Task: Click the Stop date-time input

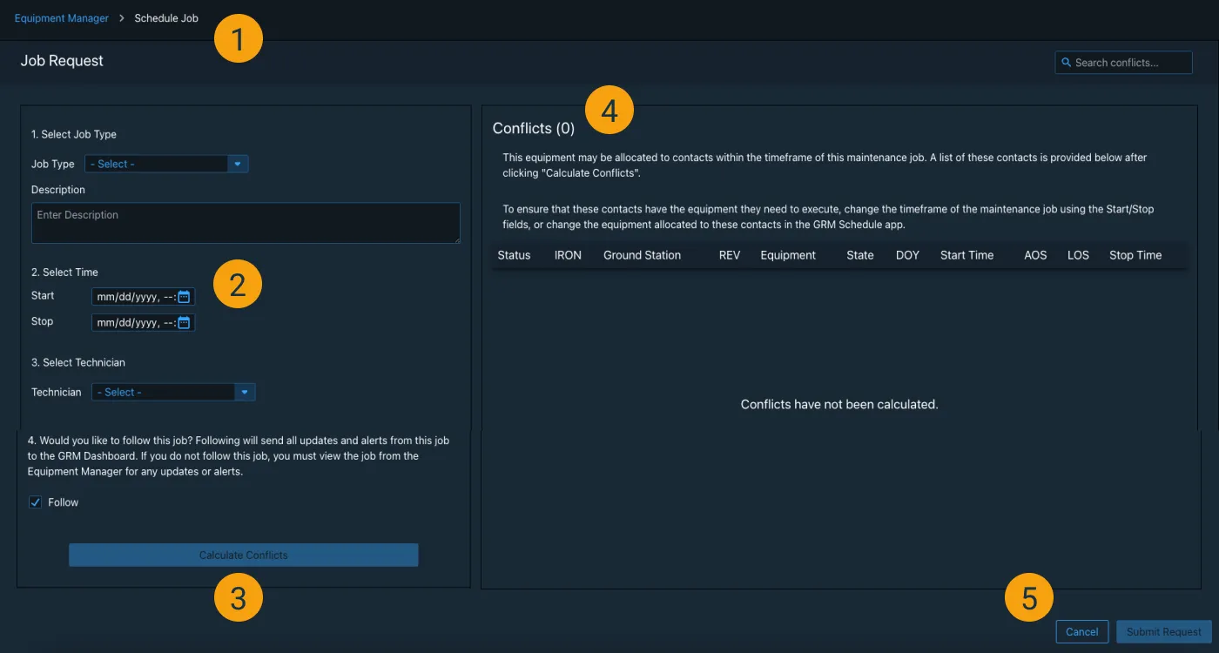Action: coord(135,323)
